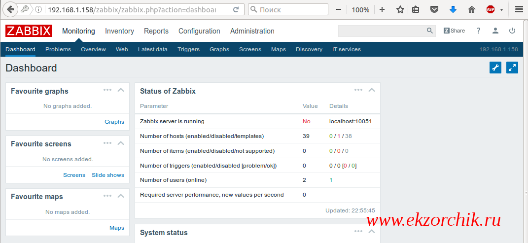Show site information icon in address bar
Image resolution: width=528 pixels, height=243 pixels.
pos(38,9)
